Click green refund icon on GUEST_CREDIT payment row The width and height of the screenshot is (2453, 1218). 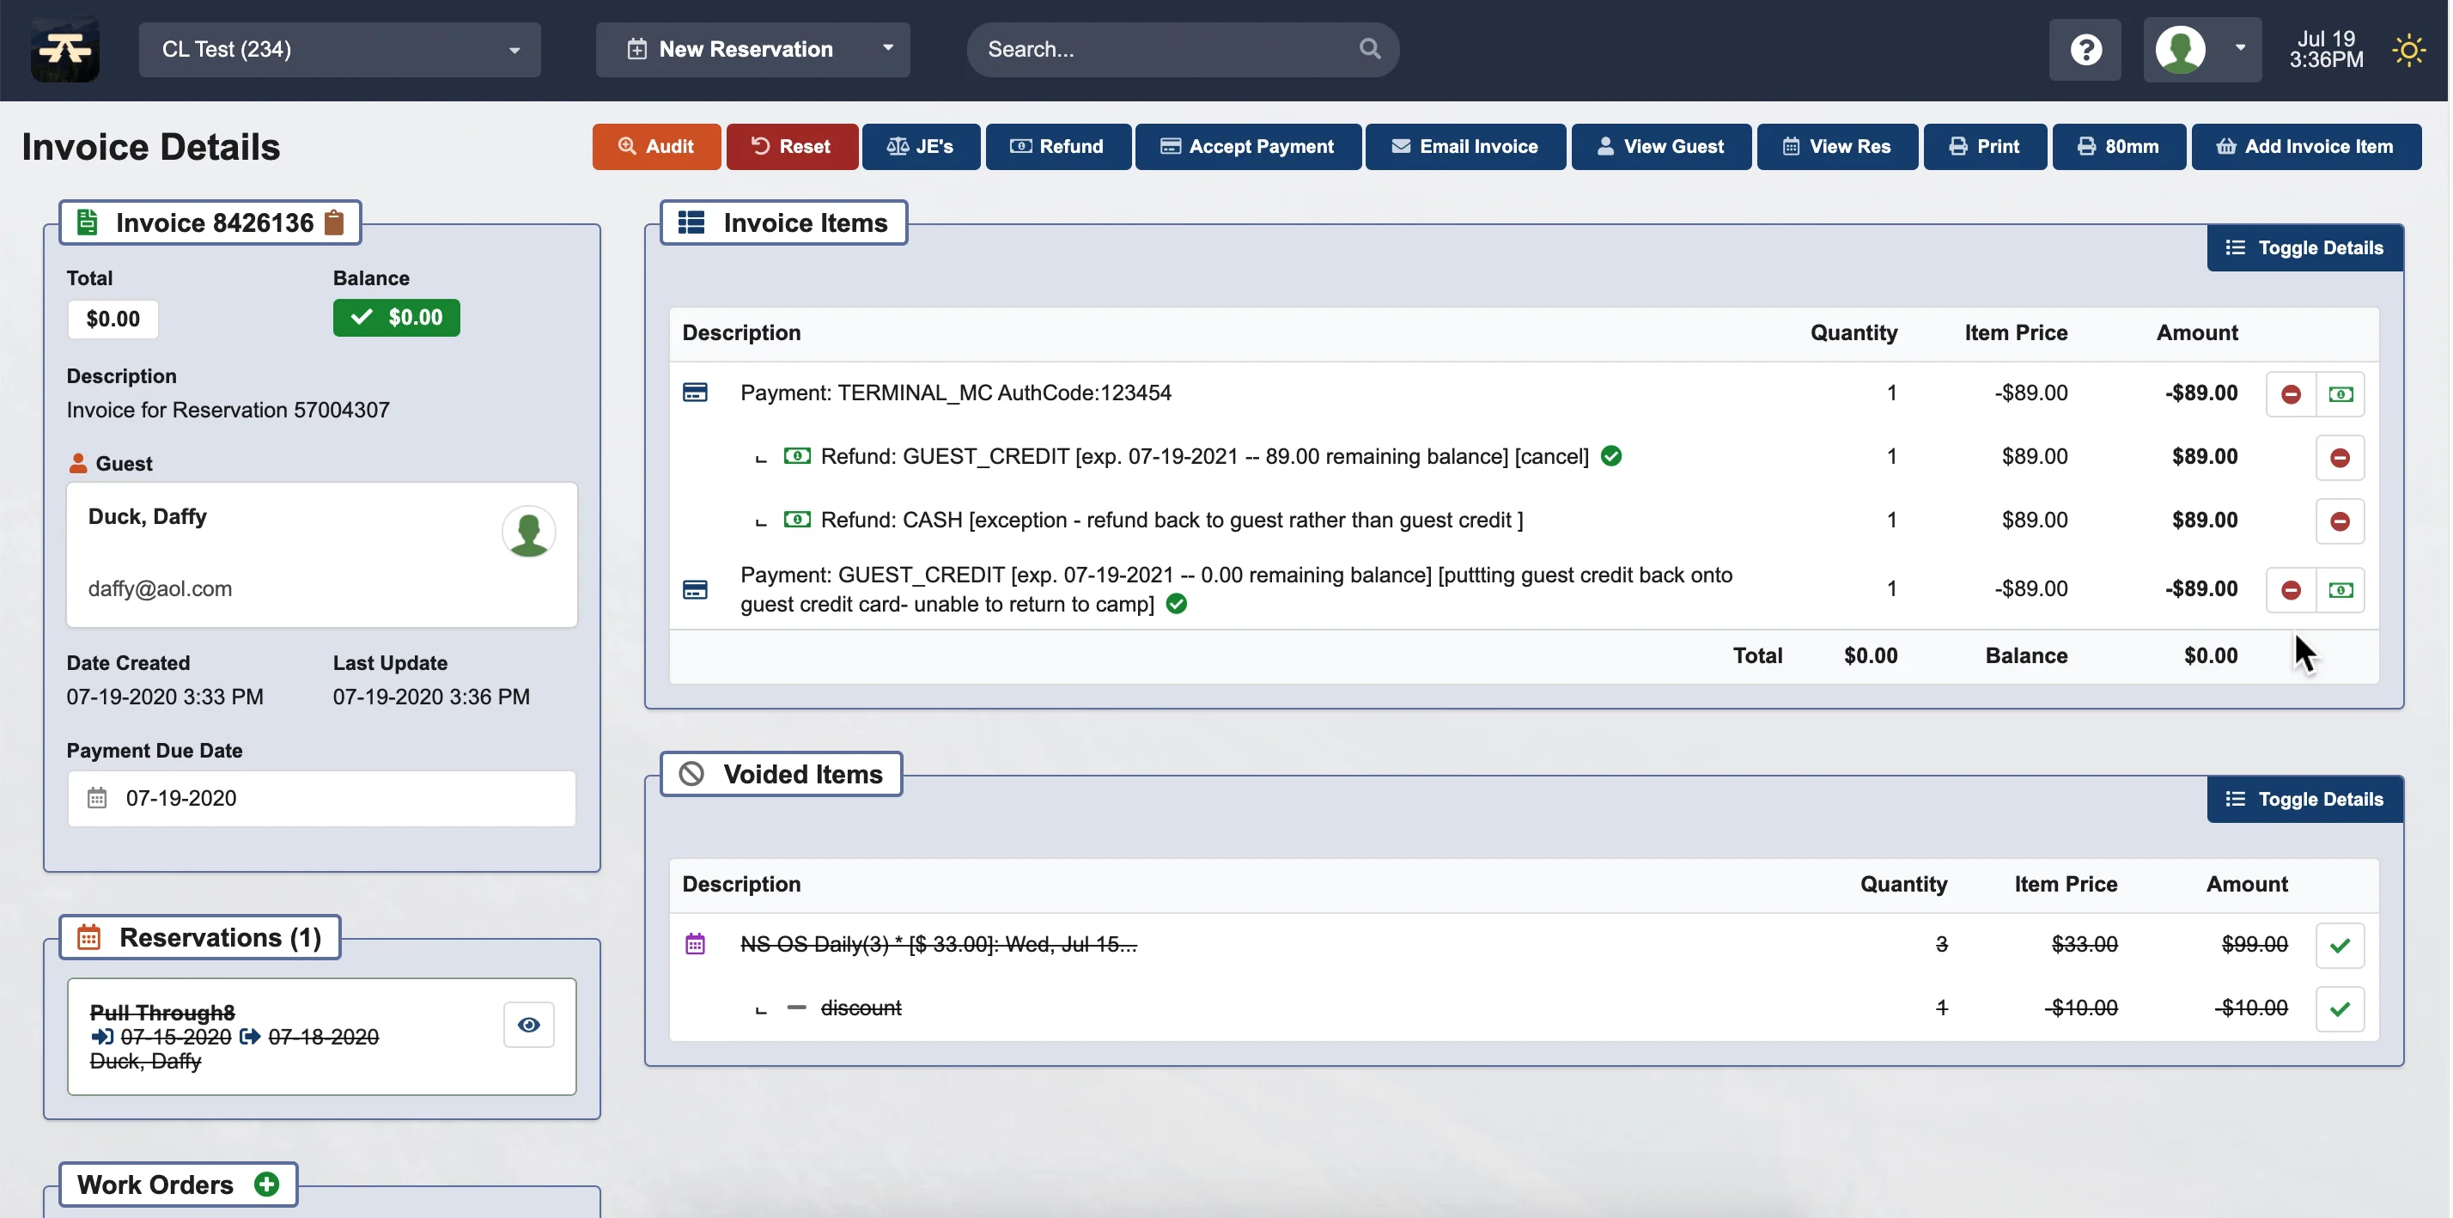[x=2340, y=589]
